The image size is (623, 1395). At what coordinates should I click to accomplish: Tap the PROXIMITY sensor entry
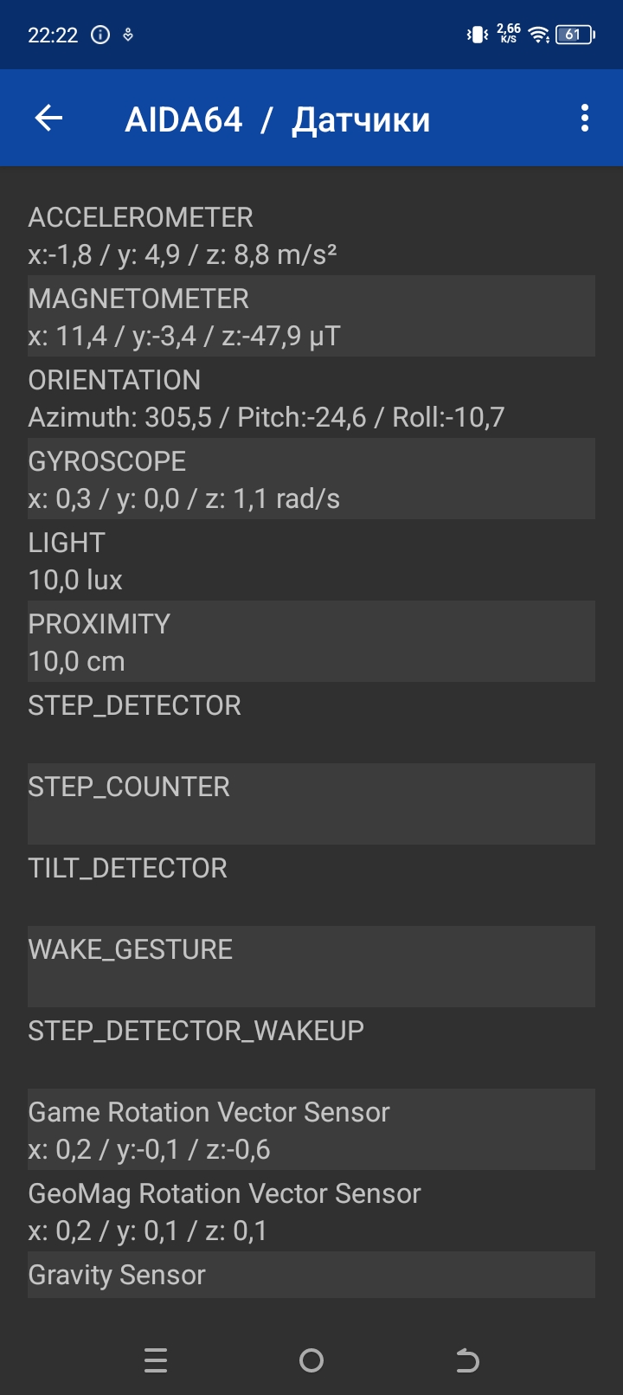coord(311,642)
